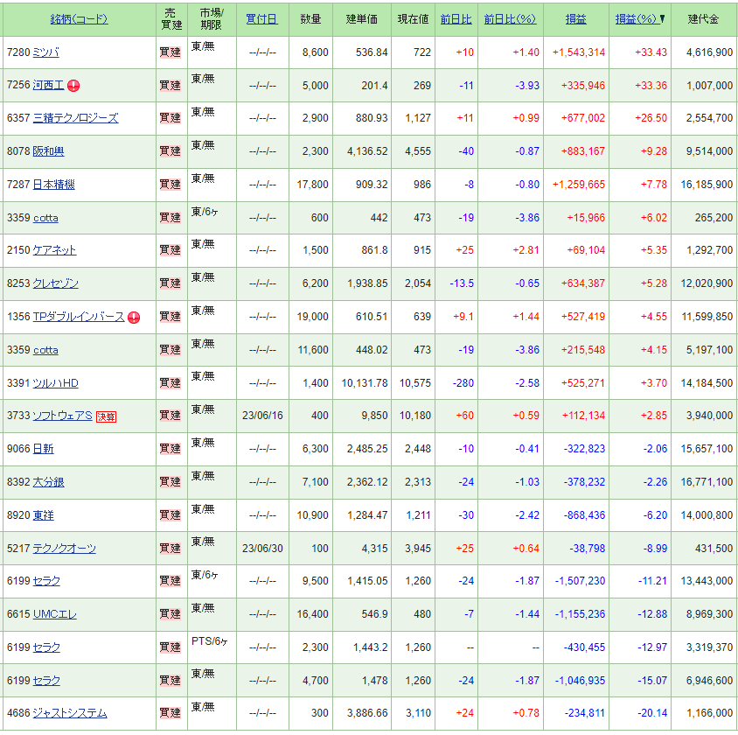This screenshot has width=738, height=735.
Task: Click the 10,131.78 cost price for ツルハHD
Action: point(365,384)
